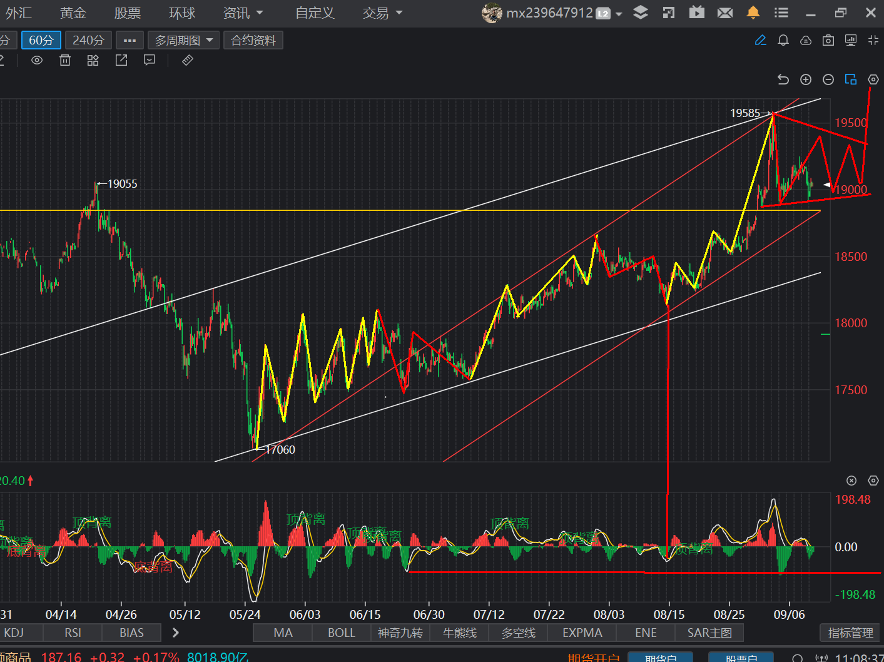Take a chart screenshot with camera icon
The height and width of the screenshot is (662, 884).
[x=828, y=41]
